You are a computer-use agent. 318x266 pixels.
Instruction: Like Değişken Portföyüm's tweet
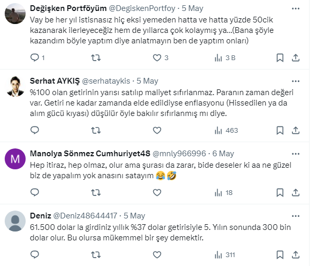pos(157,57)
